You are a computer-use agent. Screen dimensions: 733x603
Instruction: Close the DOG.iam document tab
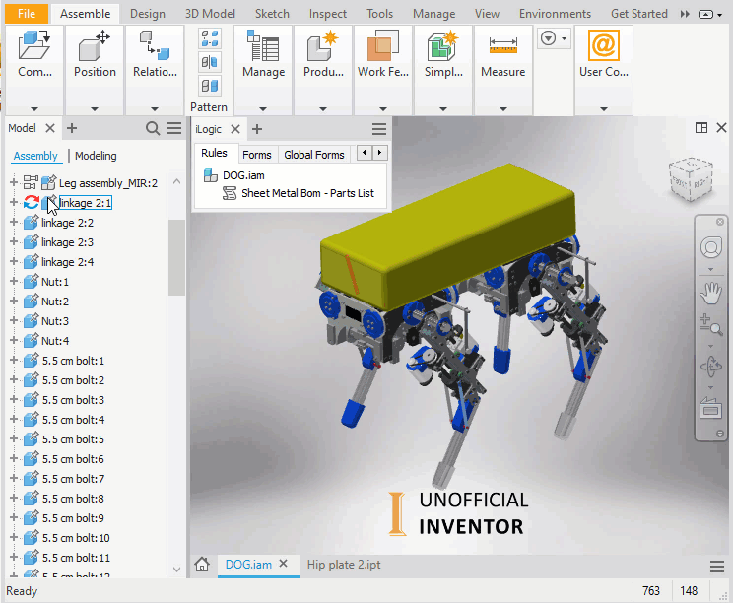point(284,565)
